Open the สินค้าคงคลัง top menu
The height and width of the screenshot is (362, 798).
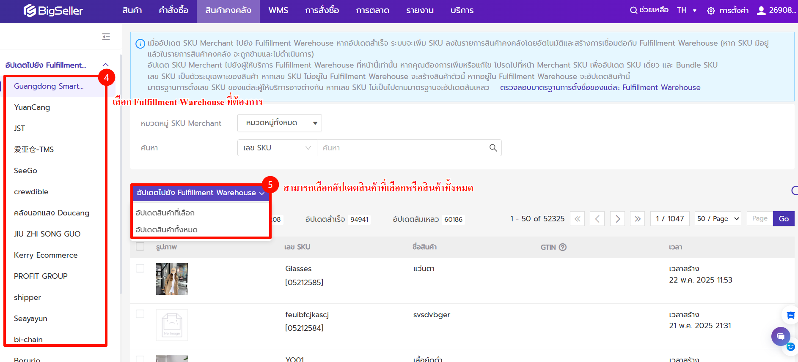point(228,11)
